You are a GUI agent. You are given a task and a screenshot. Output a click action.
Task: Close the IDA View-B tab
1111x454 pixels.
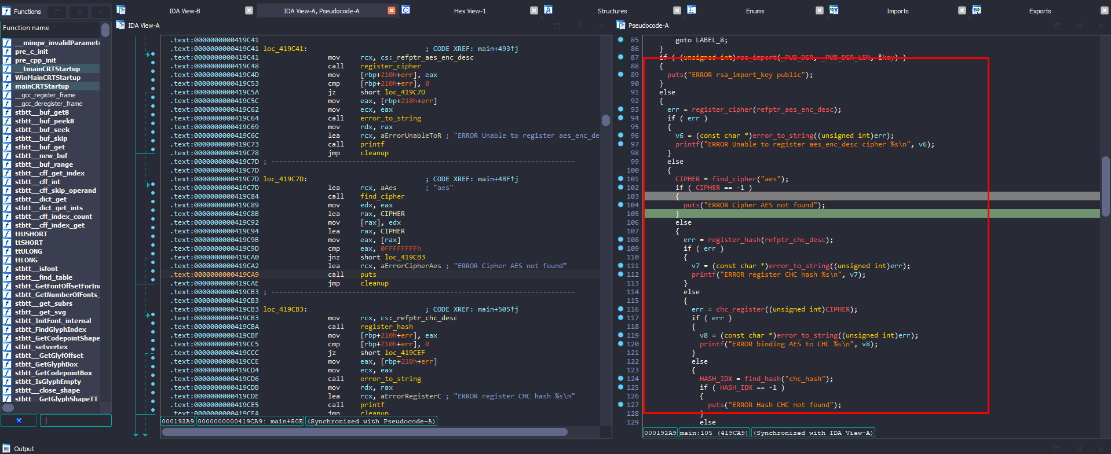249,10
